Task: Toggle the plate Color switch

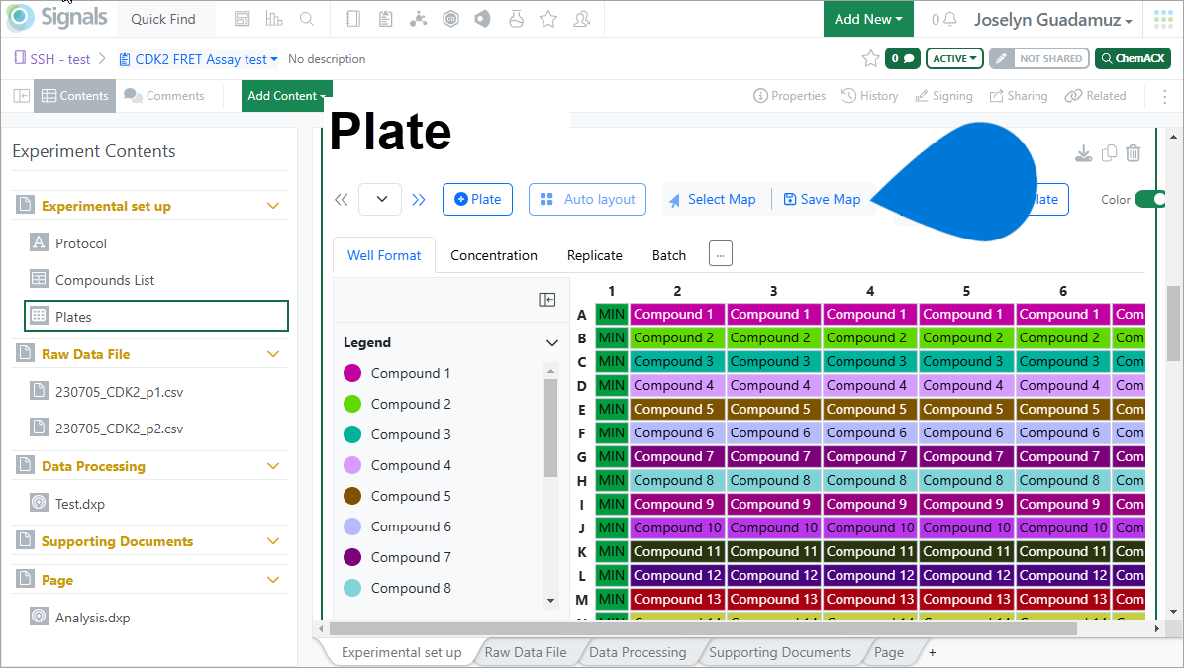Action: pyautogui.click(x=1150, y=199)
